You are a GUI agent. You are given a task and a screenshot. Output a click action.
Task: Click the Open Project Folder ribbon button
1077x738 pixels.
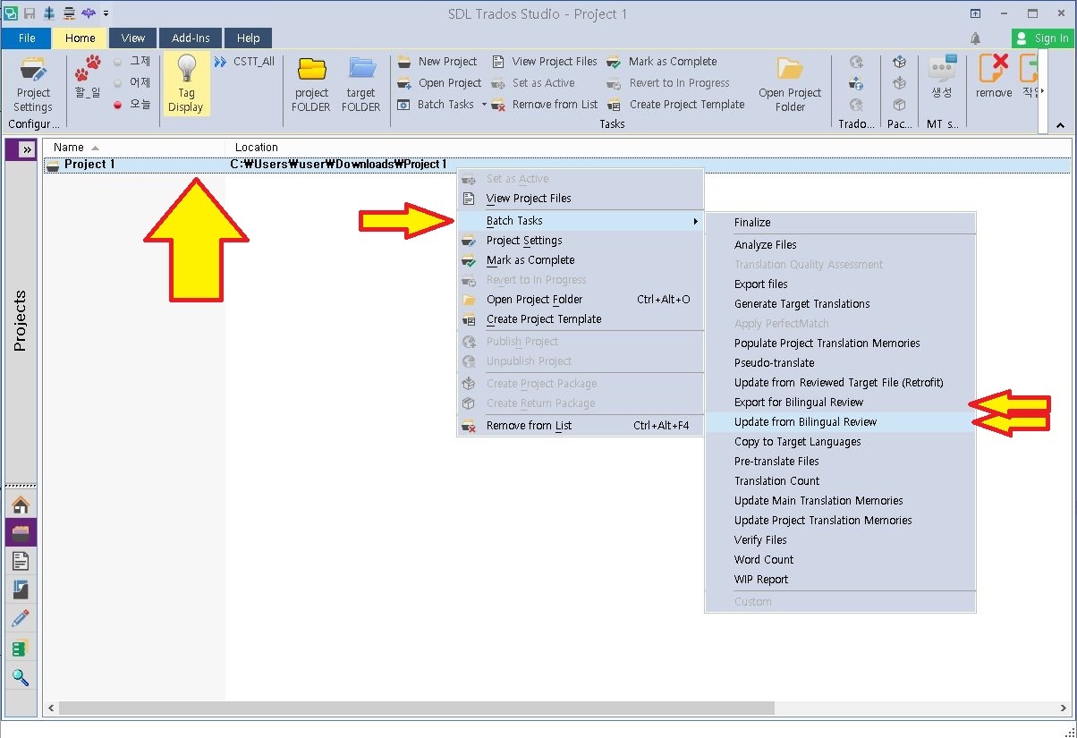click(x=790, y=84)
